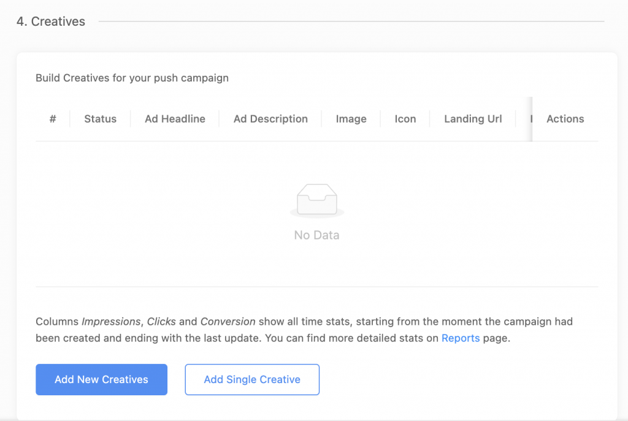Click the Actions column header
The height and width of the screenshot is (421, 628).
pyautogui.click(x=565, y=119)
